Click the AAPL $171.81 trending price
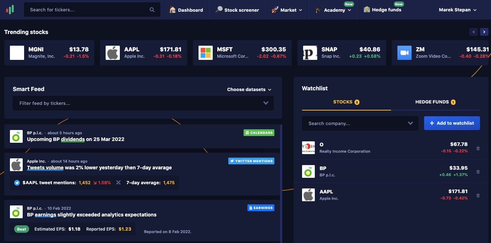The image size is (491, 243). (171, 49)
